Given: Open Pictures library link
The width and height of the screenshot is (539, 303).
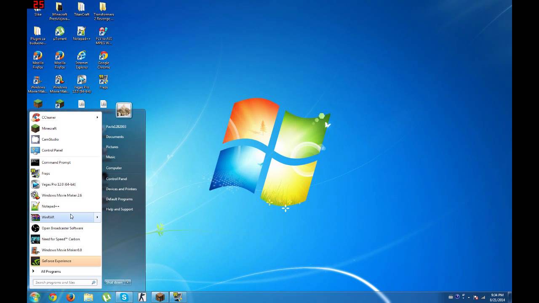Looking at the screenshot, I should tap(112, 147).
